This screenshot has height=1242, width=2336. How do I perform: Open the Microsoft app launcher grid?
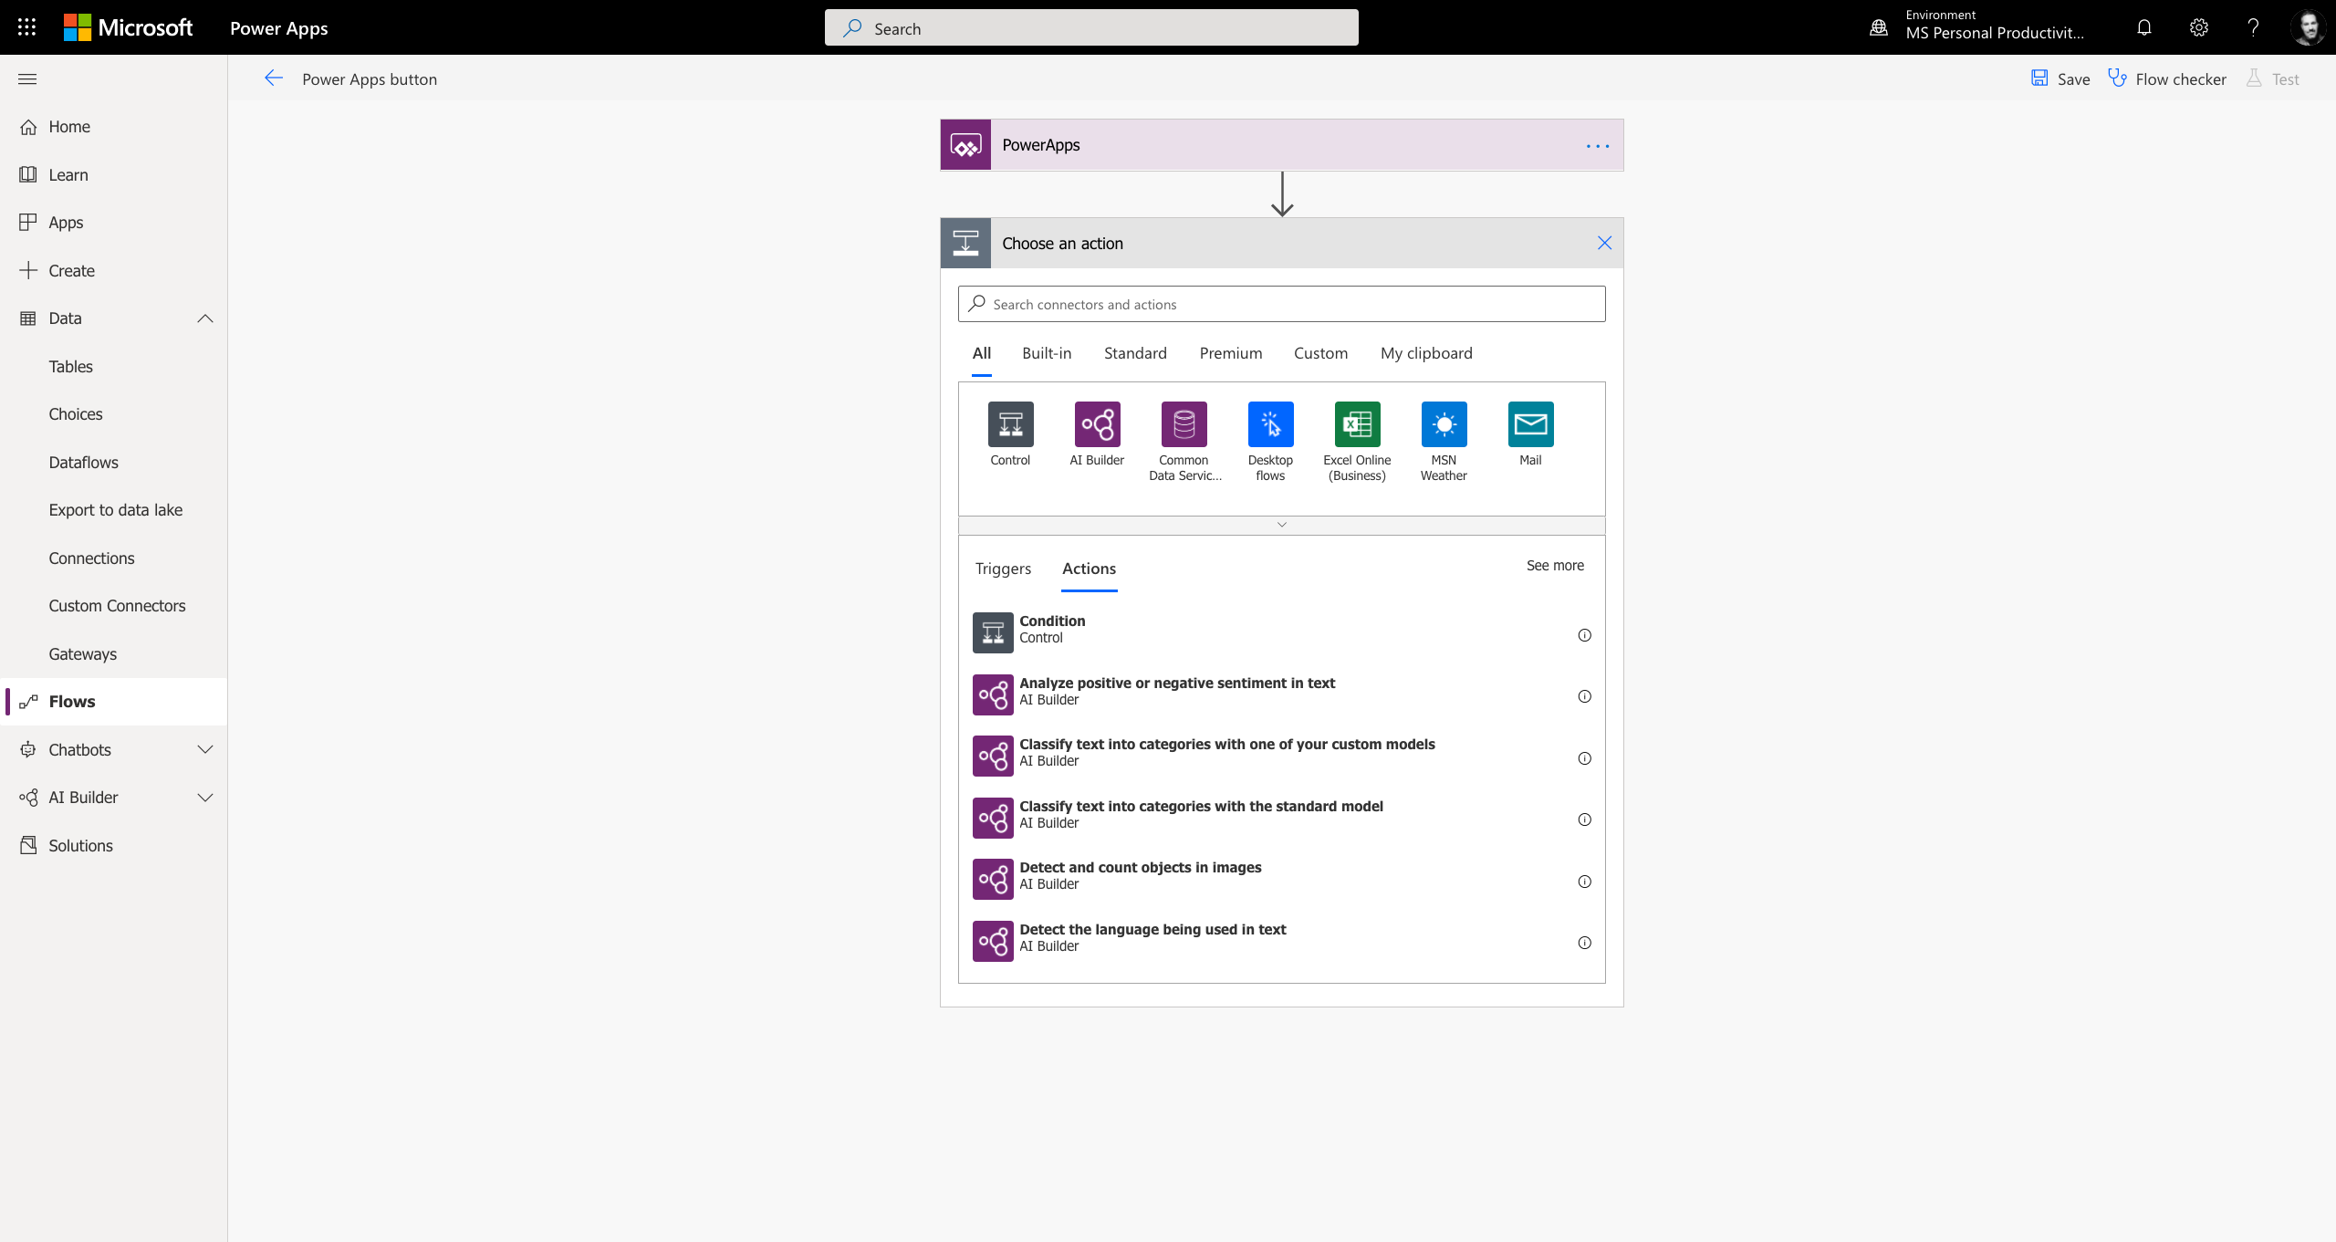coord(26,26)
